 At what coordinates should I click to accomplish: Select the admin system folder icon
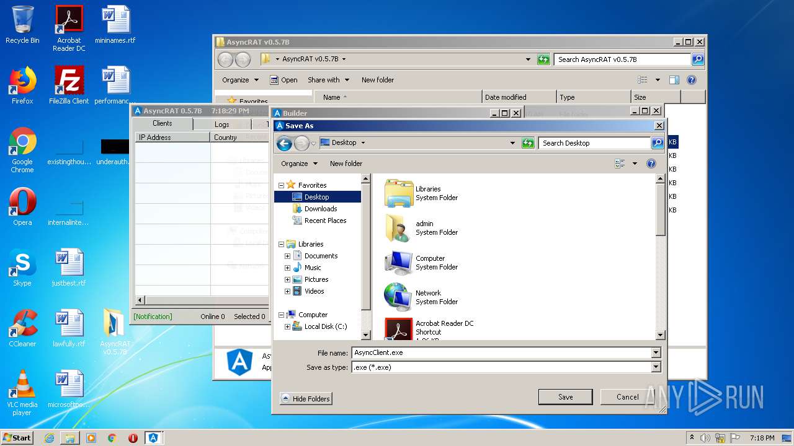(x=398, y=228)
